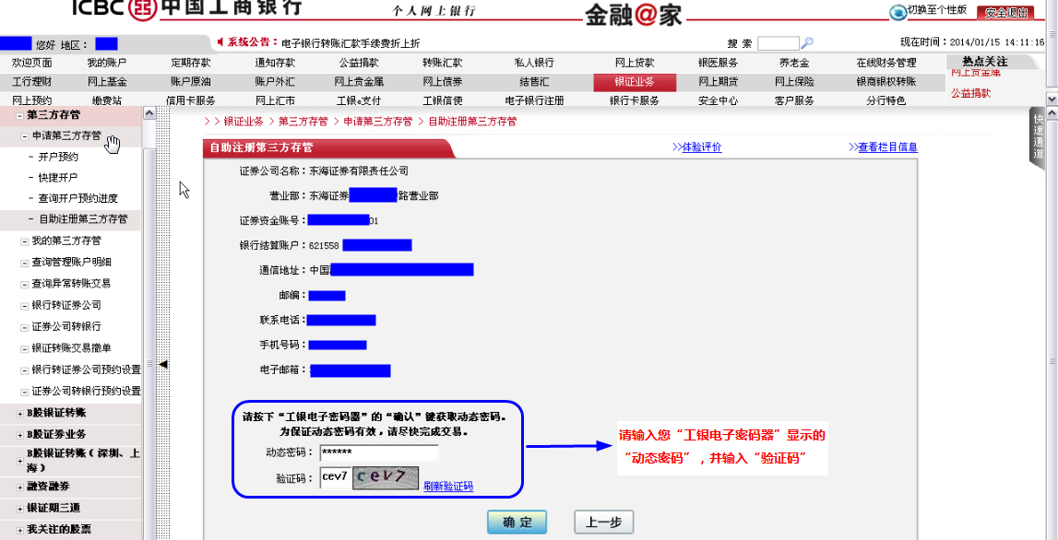The image size is (1058, 540).
Task: Collapse the 第三方存管 tree section
Action: [20, 115]
